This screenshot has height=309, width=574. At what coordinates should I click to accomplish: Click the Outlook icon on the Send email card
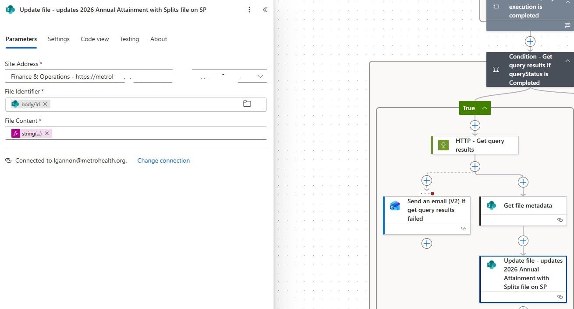395,205
